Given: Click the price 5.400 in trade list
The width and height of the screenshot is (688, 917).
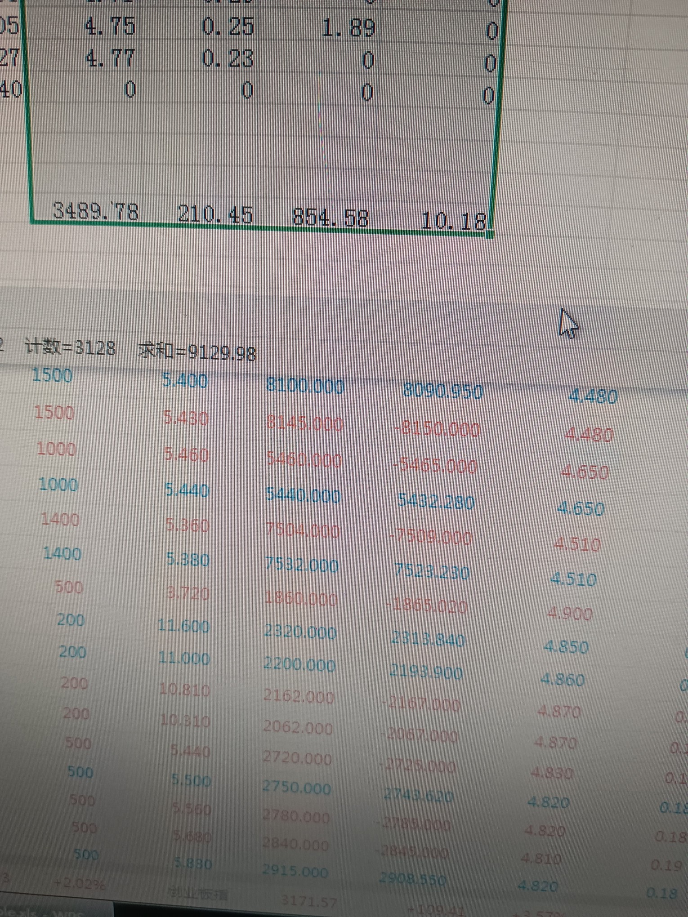Looking at the screenshot, I should (x=185, y=381).
